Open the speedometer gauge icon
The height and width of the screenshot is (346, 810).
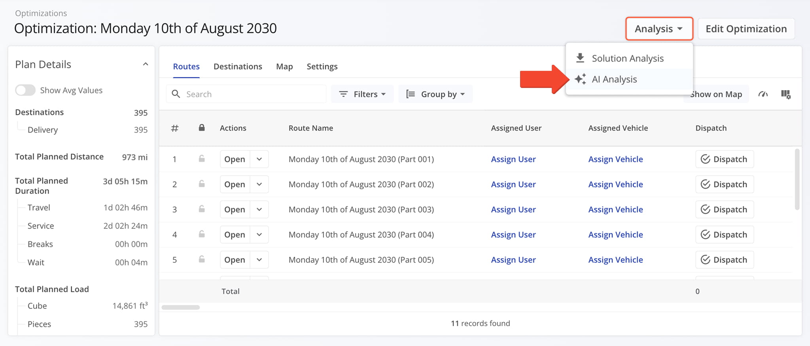pos(763,94)
